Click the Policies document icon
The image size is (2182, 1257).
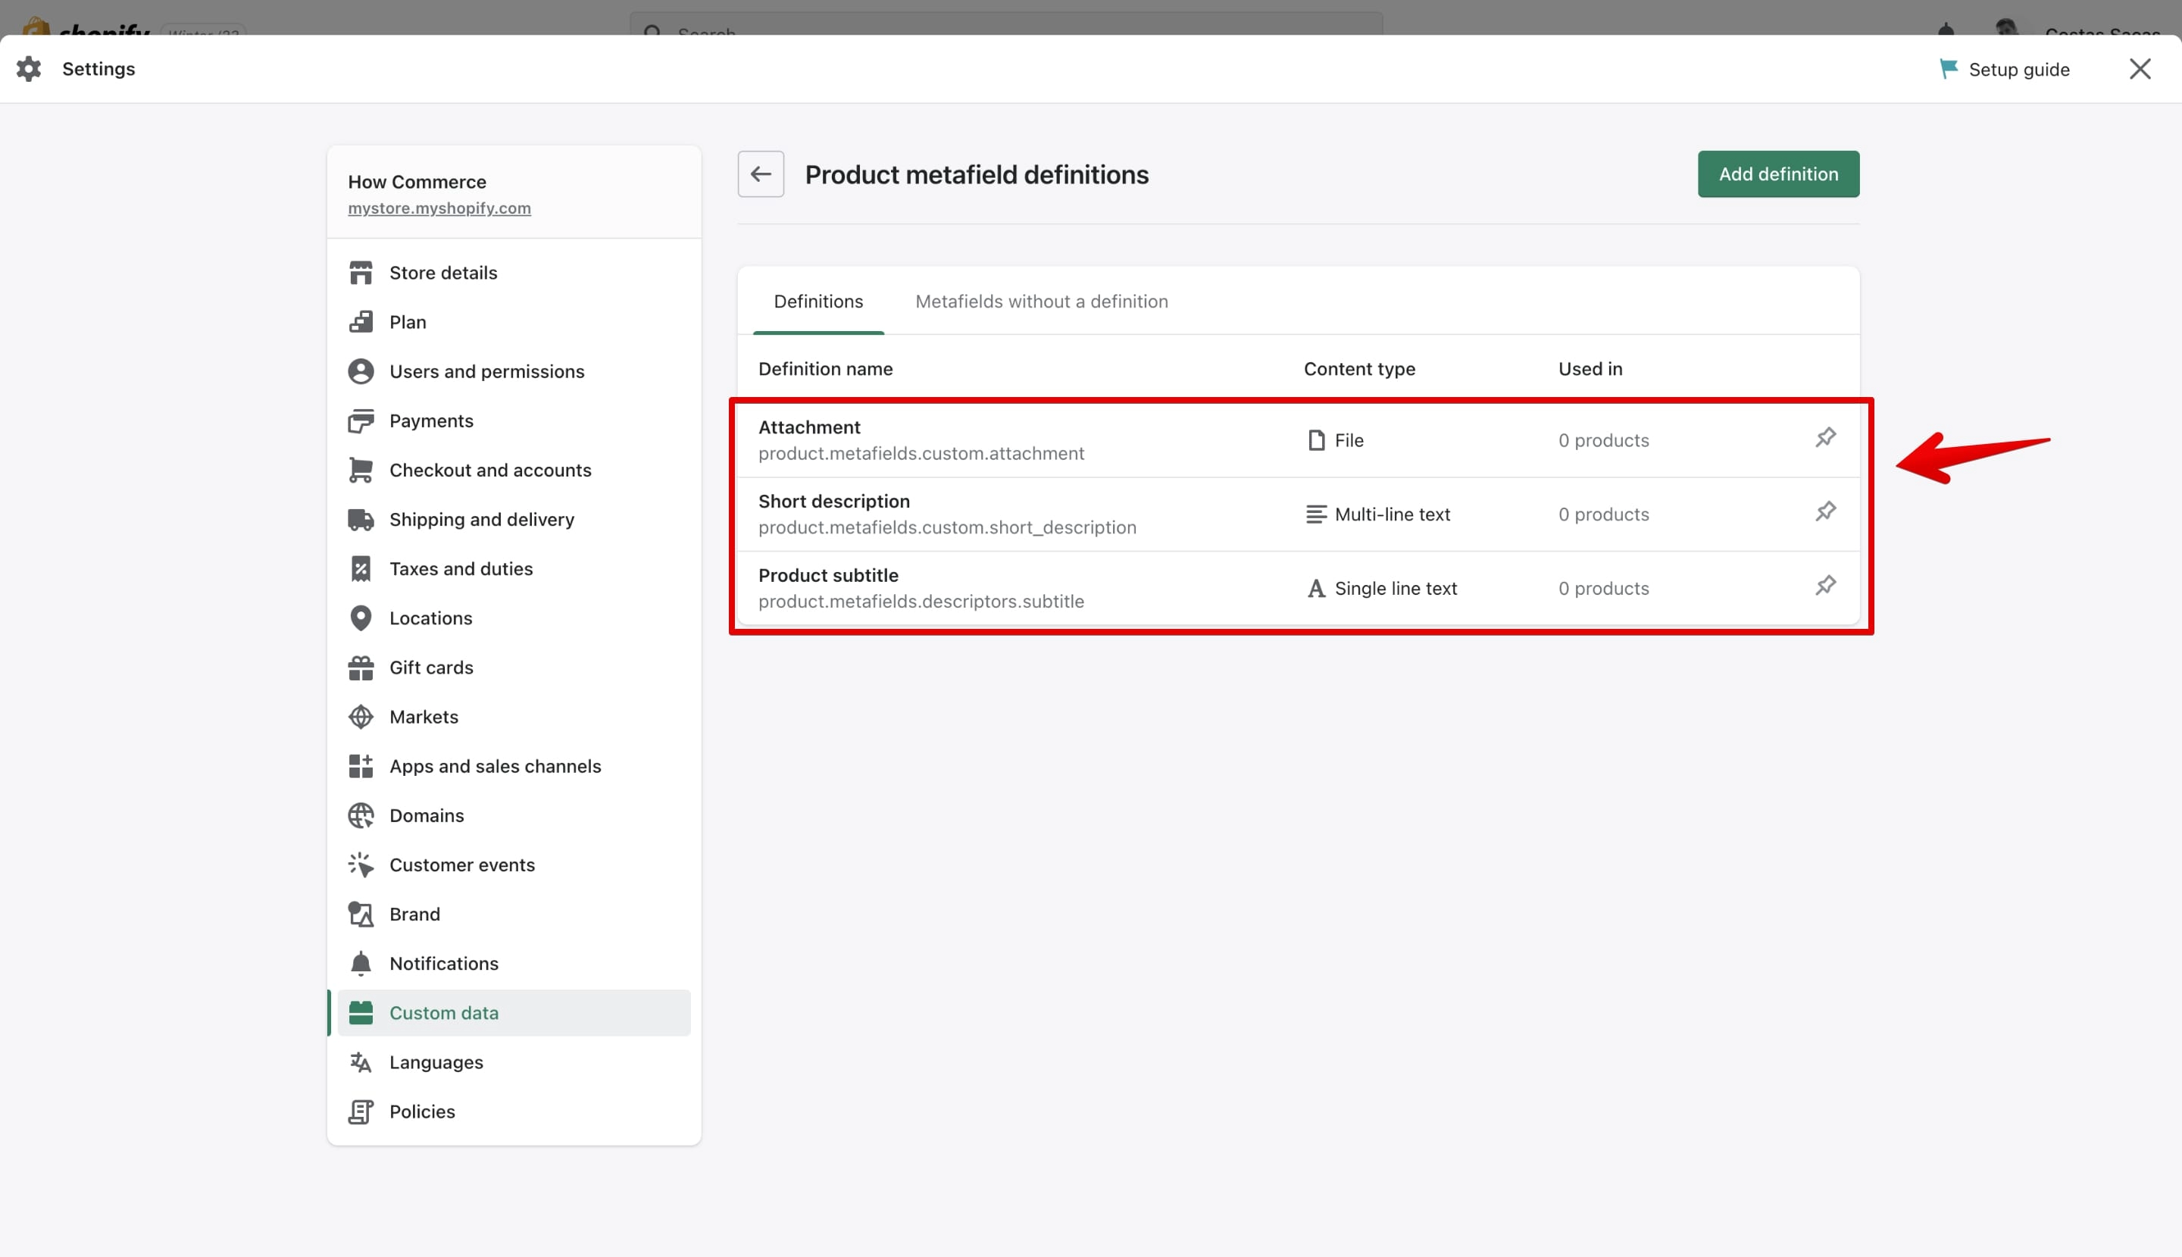[361, 1111]
